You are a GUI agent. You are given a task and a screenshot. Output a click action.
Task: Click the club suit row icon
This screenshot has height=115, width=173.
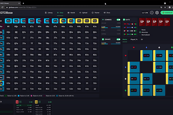tap(125, 91)
